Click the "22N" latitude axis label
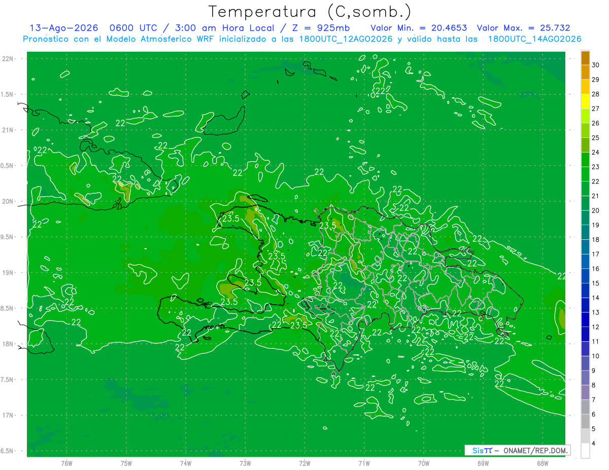The height and width of the screenshot is (470, 609). 9,59
